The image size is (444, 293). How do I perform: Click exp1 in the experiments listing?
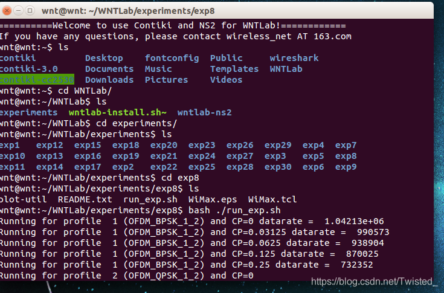(9, 146)
